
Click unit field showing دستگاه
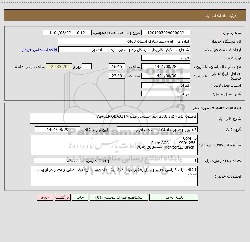57,161
